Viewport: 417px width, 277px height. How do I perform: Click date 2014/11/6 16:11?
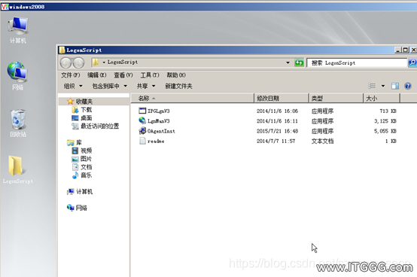277,121
